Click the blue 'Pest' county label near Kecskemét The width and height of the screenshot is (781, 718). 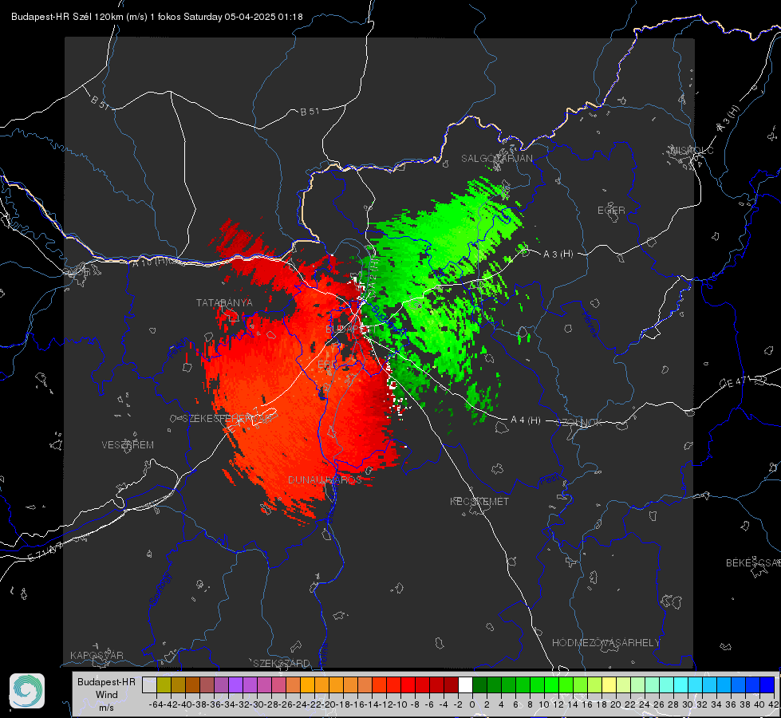(x=549, y=480)
